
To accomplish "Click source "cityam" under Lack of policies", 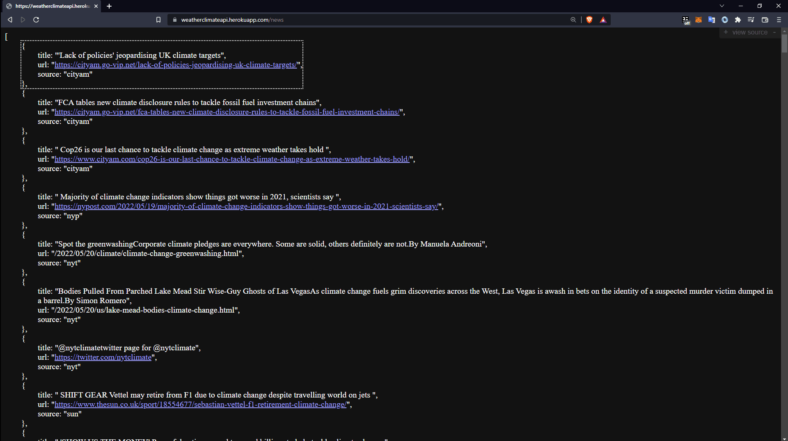I will [x=78, y=74].
